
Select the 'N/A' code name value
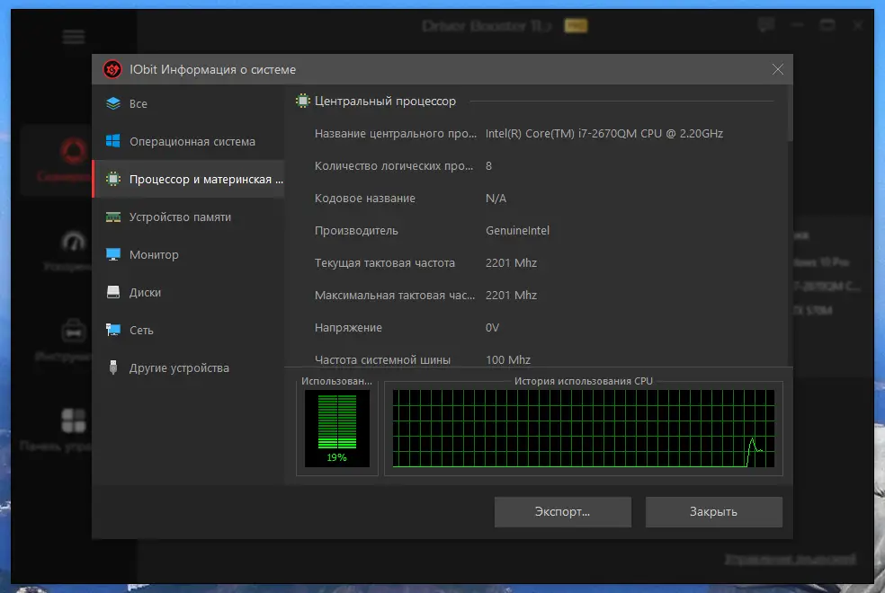click(x=496, y=199)
